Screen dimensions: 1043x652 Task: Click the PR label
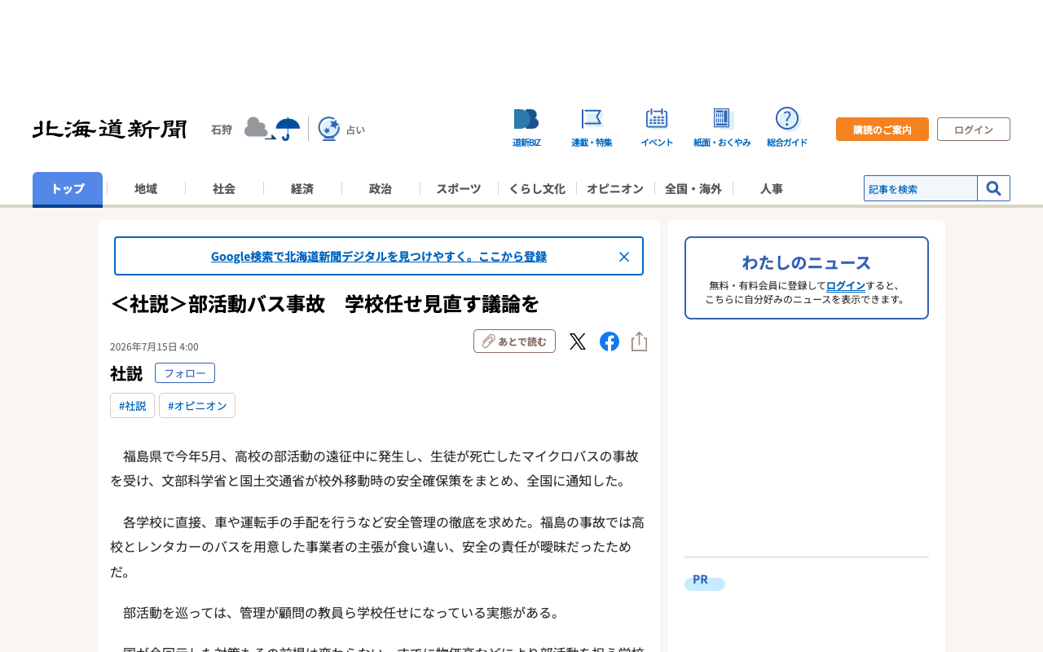pyautogui.click(x=701, y=579)
